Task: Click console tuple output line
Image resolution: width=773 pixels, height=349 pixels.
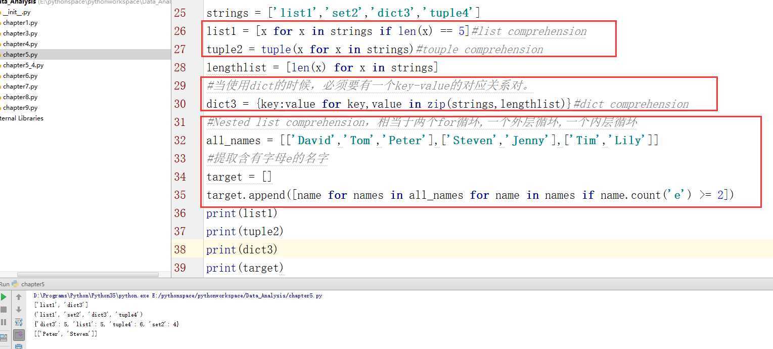Action: pos(88,314)
